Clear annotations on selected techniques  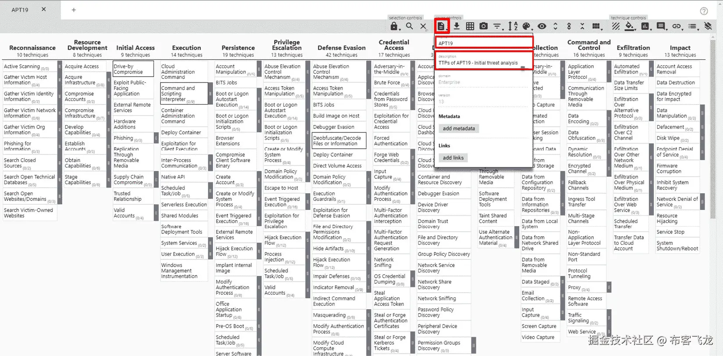[708, 26]
